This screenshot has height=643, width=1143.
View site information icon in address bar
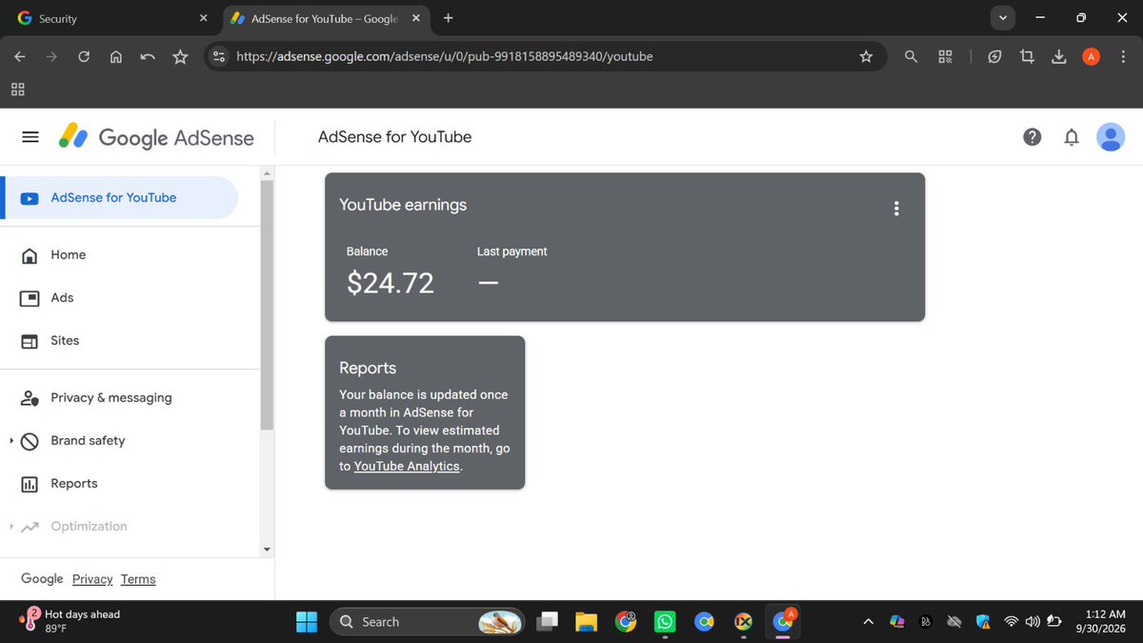coord(219,57)
